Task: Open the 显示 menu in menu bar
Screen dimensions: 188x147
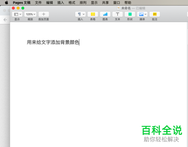Action: (94, 3)
